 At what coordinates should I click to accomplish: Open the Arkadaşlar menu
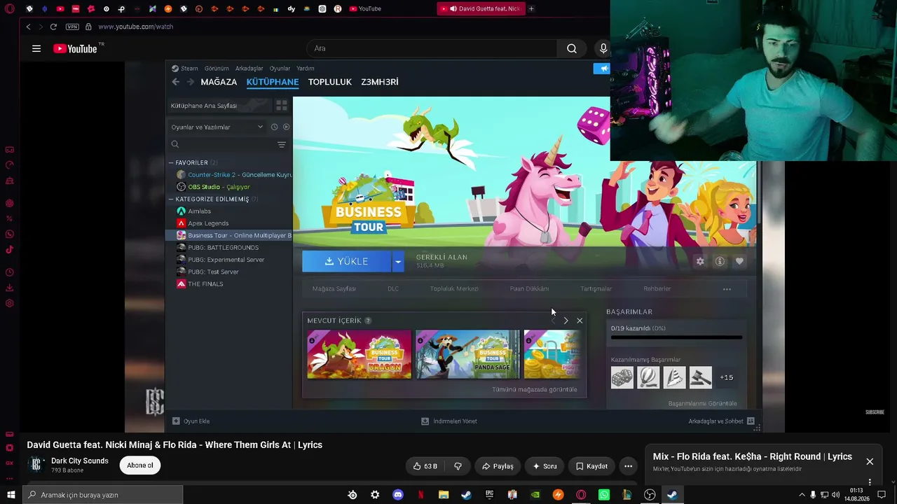[249, 69]
